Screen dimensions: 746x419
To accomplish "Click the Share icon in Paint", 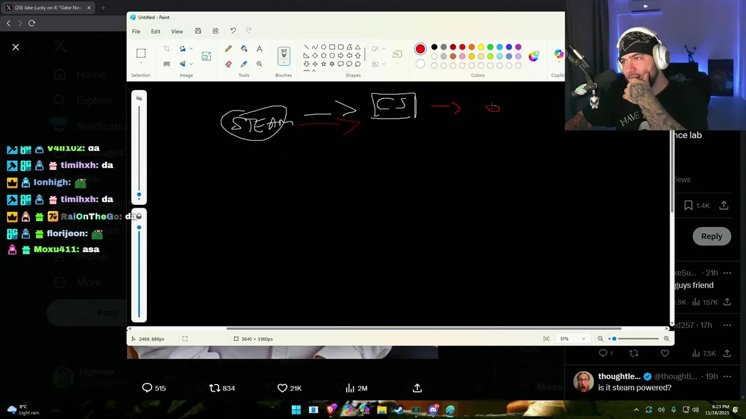I will coord(216,31).
